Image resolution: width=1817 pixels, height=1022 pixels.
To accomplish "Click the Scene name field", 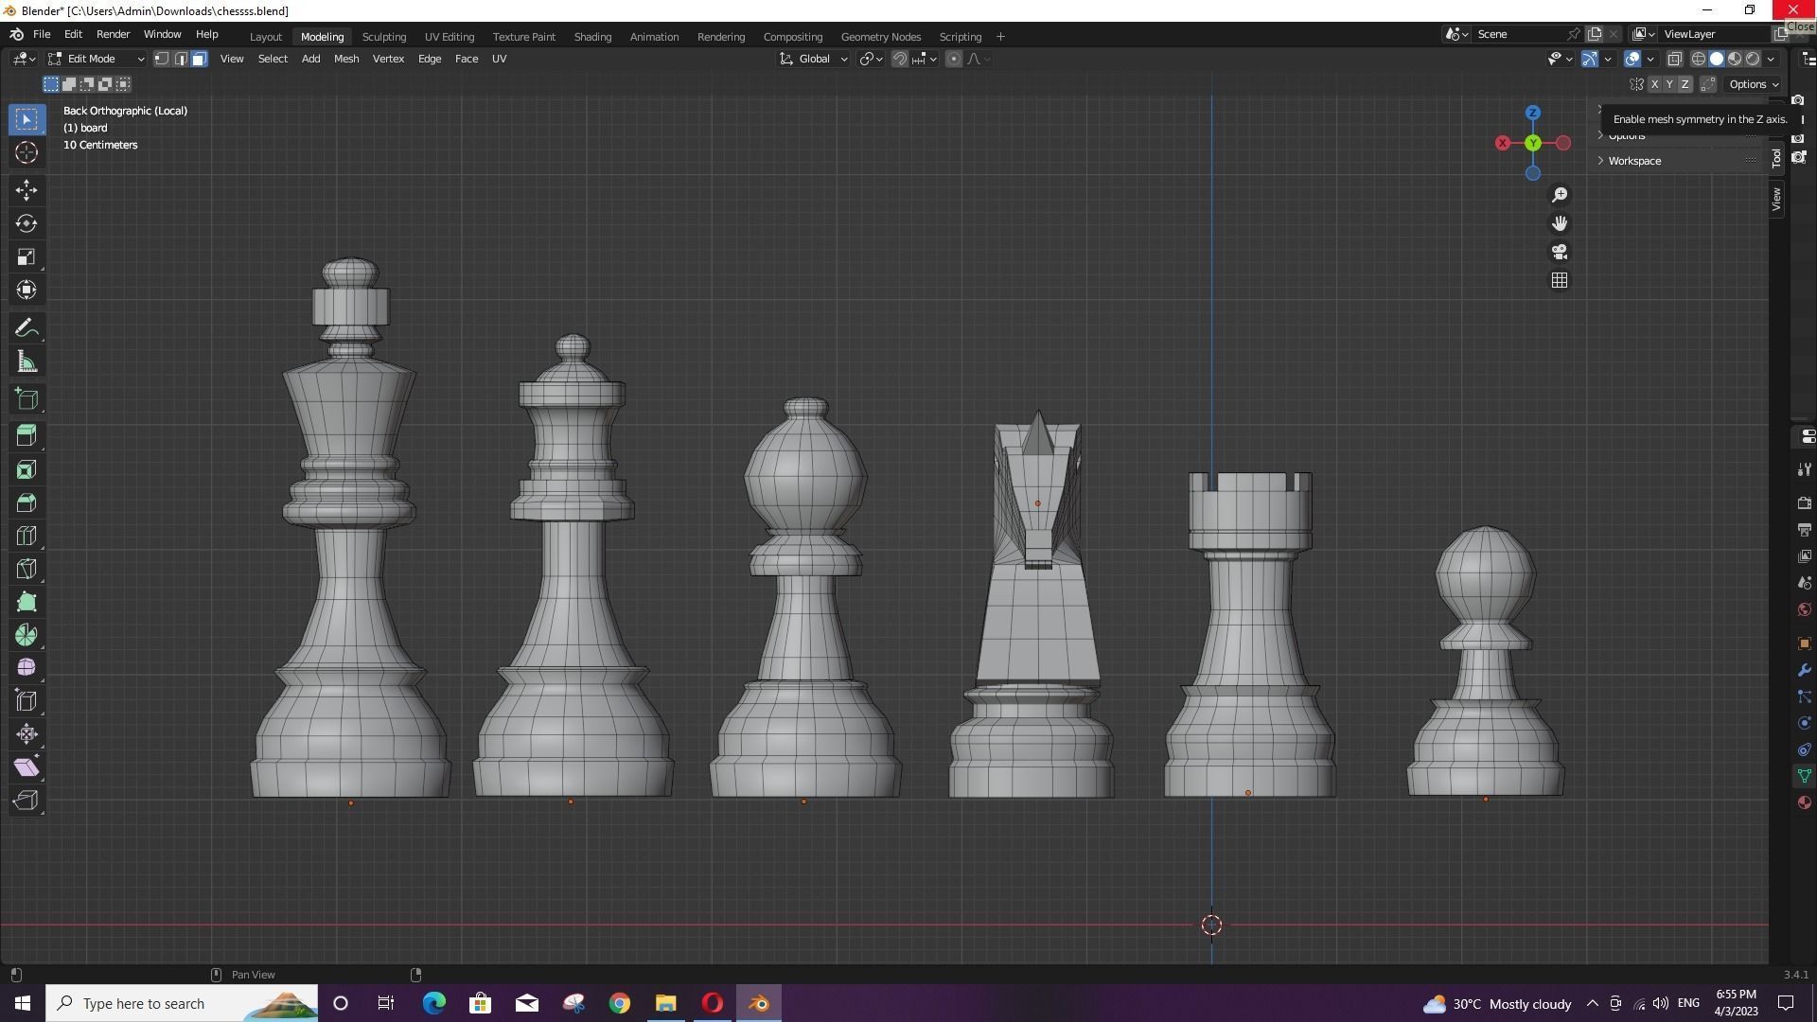I will (1519, 34).
